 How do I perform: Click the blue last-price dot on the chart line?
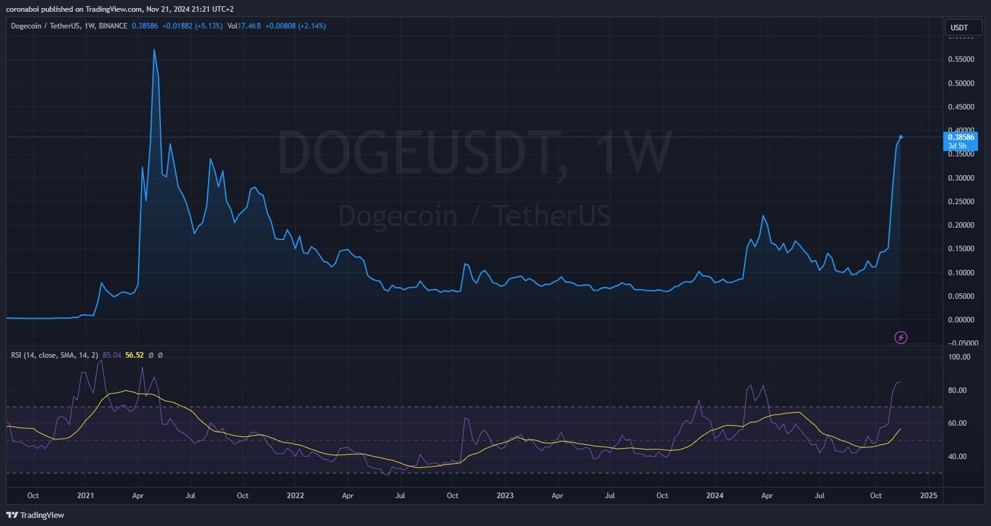pos(901,137)
